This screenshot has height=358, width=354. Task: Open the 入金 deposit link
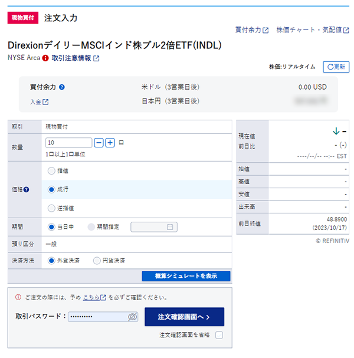[40, 101]
